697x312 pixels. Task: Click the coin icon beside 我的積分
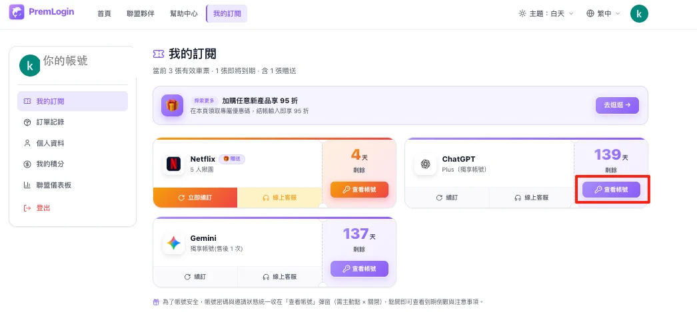27,164
